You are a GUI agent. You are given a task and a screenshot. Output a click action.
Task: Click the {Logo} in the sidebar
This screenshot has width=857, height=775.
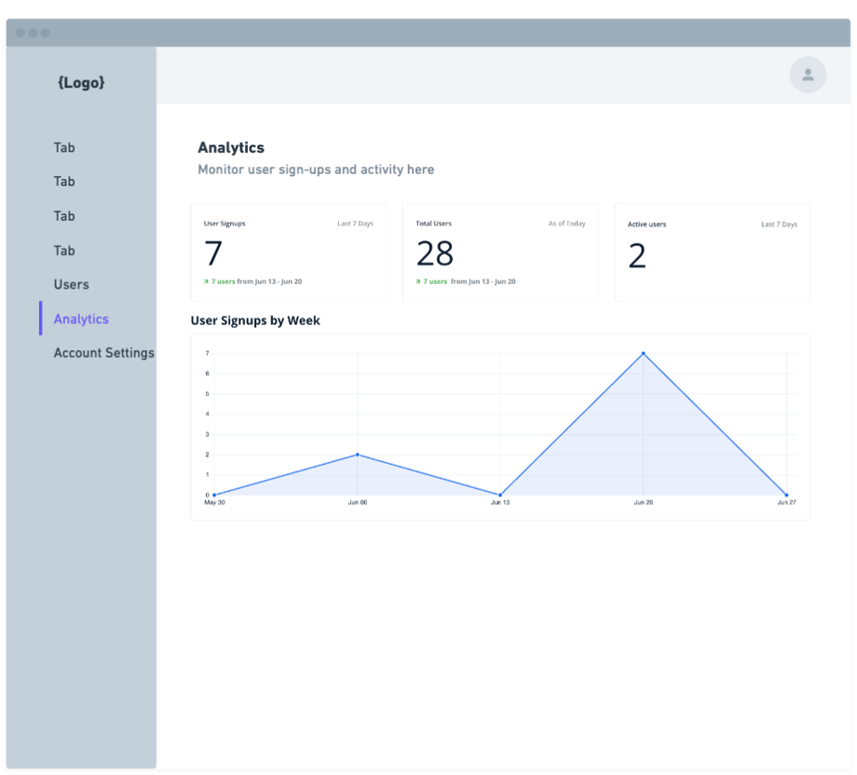click(81, 83)
